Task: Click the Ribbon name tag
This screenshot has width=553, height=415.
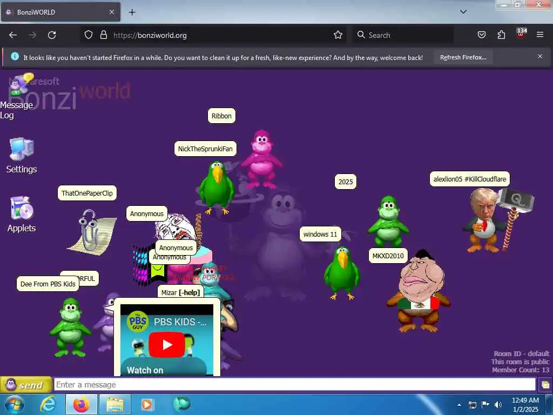Action: 221,116
